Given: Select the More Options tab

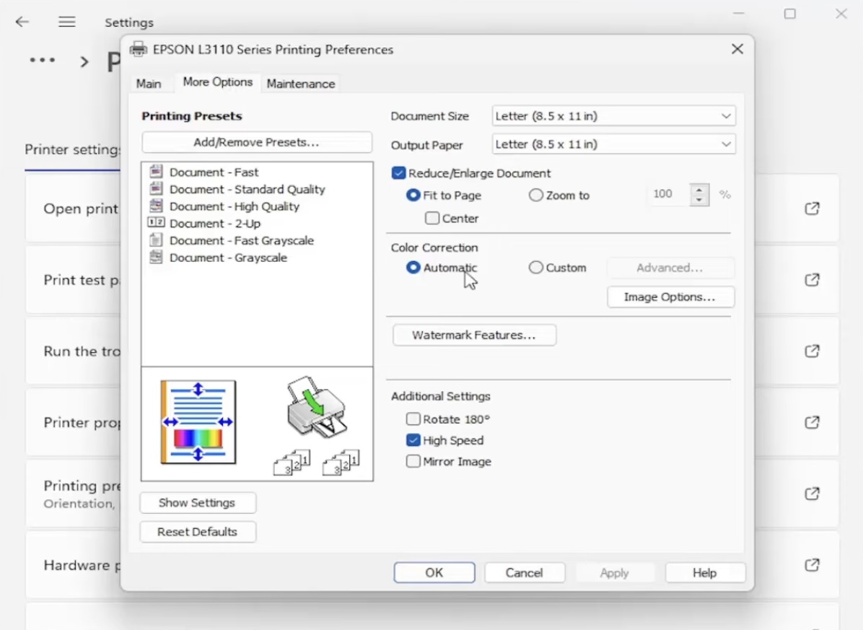Looking at the screenshot, I should [x=218, y=82].
